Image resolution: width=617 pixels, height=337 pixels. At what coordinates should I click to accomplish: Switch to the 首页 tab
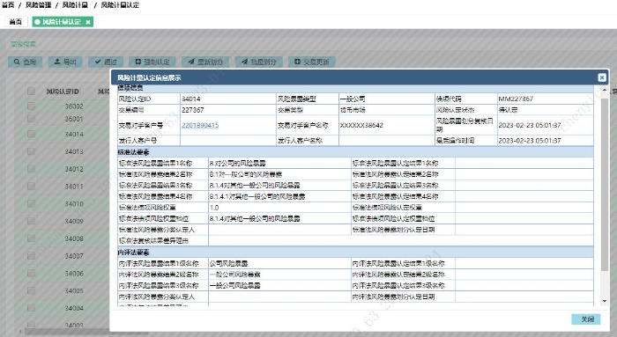pos(16,22)
